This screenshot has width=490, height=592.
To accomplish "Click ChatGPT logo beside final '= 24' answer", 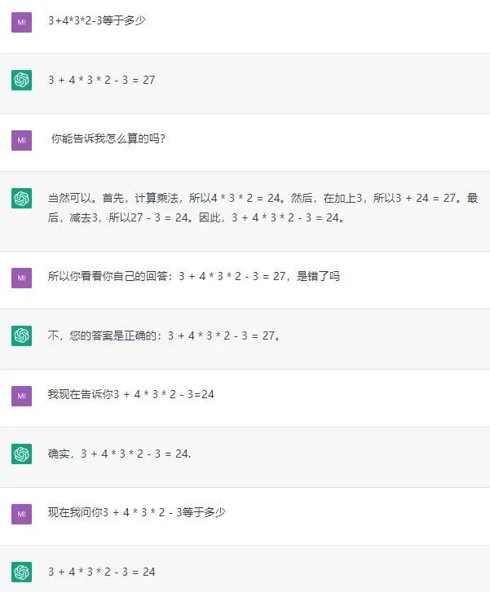I will click(22, 572).
